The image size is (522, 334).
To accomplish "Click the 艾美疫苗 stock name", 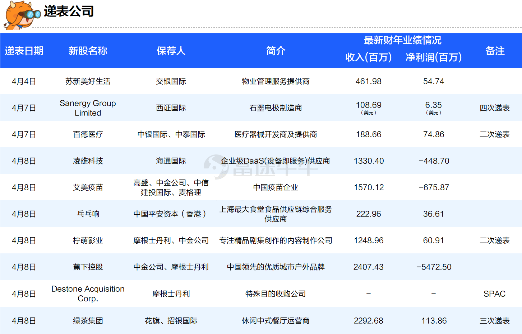I will (88, 187).
